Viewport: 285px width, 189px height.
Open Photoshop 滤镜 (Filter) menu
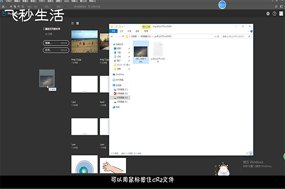(59, 1)
